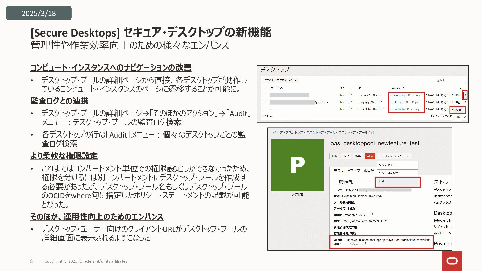The image size is (482, 271).
Task: Click the kebab menu on second desktop row
Action: click(x=465, y=102)
